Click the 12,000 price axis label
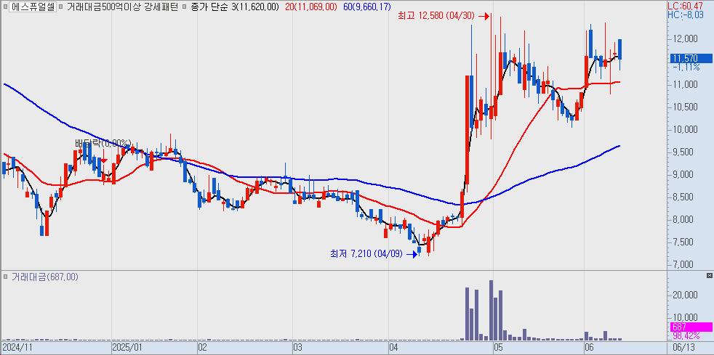The width and height of the screenshot is (714, 355). click(684, 39)
